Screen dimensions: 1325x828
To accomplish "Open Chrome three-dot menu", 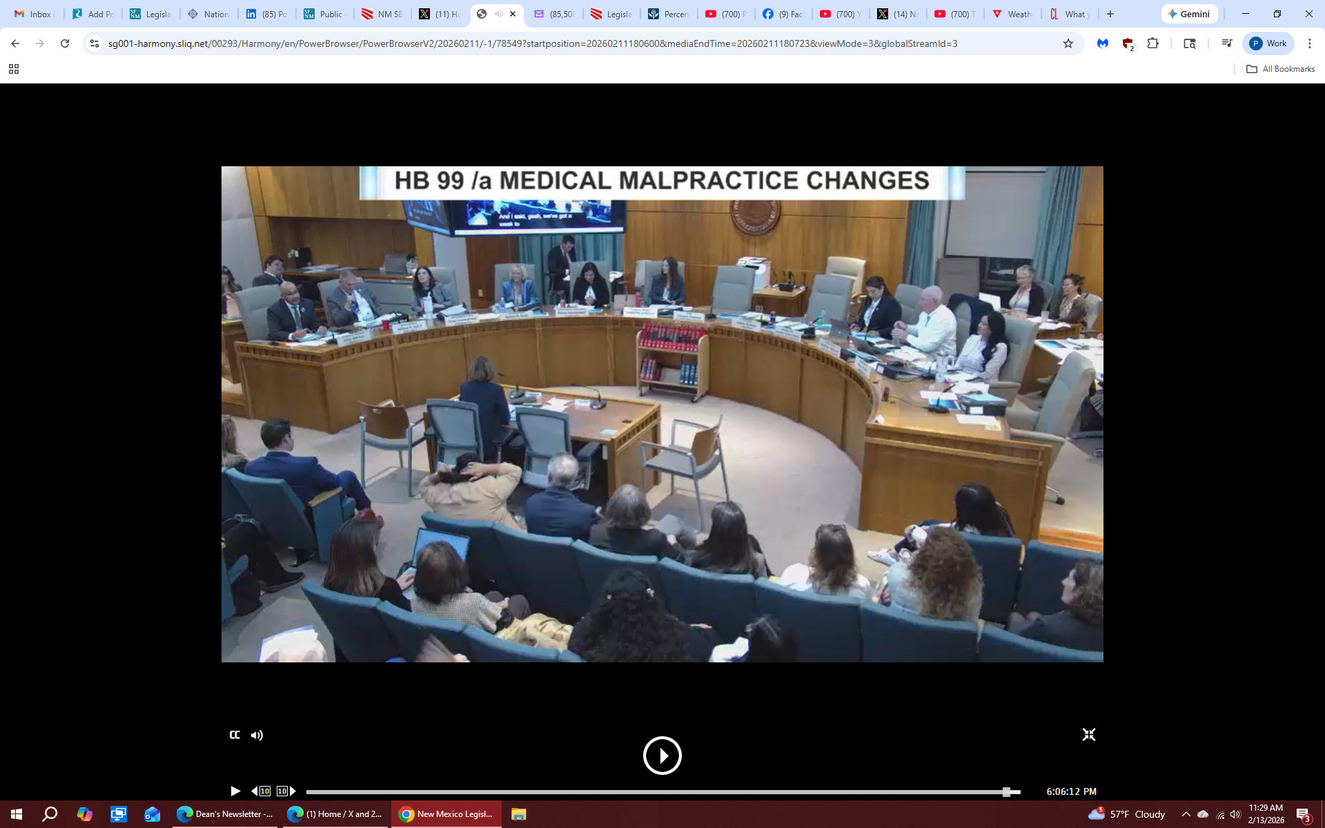I will (1309, 43).
